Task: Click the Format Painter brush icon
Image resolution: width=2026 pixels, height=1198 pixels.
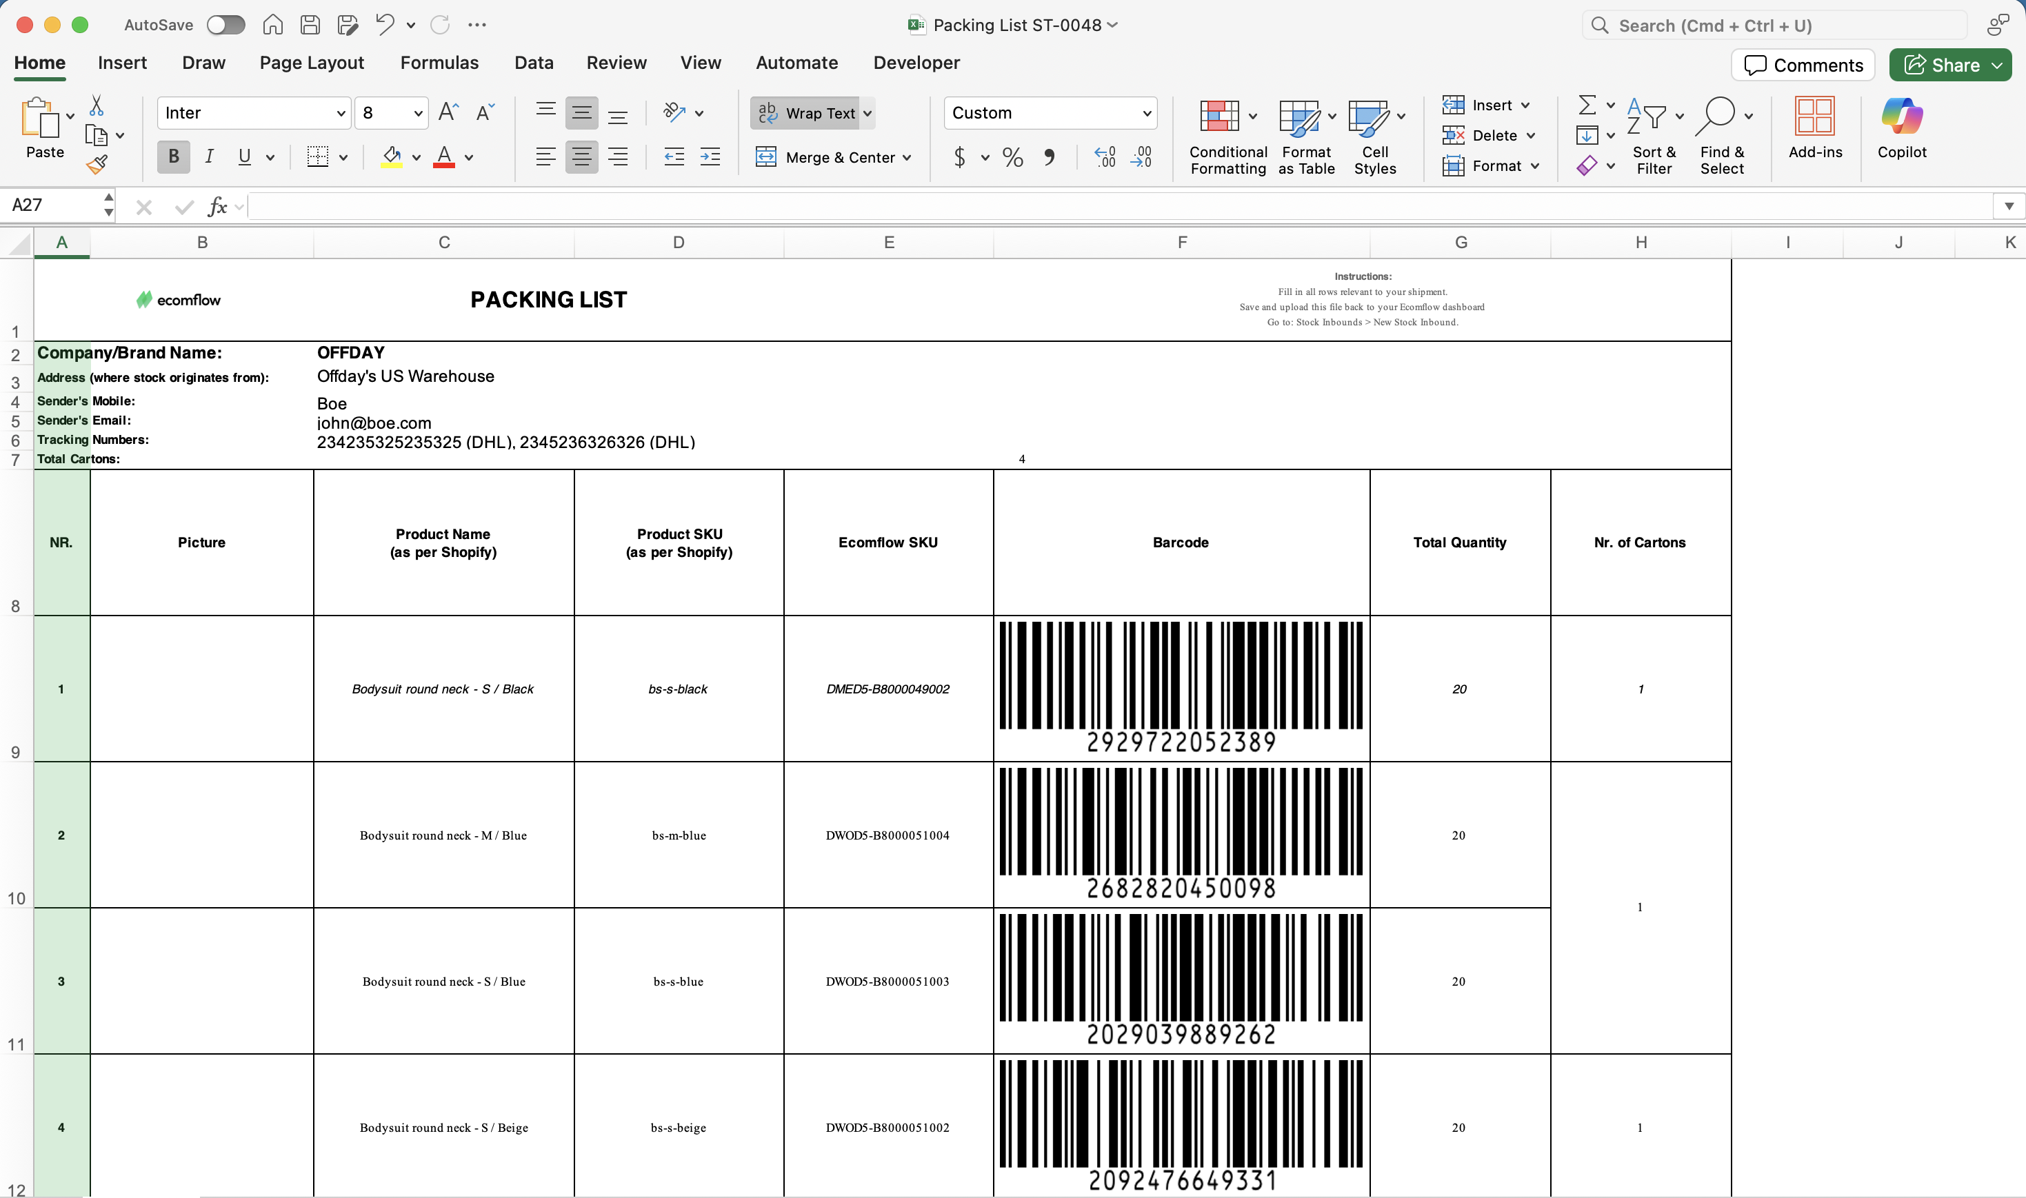Action: coord(97,165)
